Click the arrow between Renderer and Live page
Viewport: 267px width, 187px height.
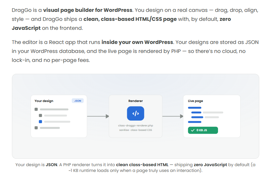tap(173, 116)
